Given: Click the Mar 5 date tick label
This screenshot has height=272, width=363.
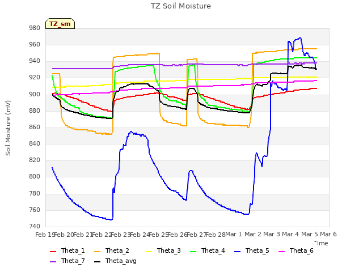Looking at the screenshot, I should (310, 234).
